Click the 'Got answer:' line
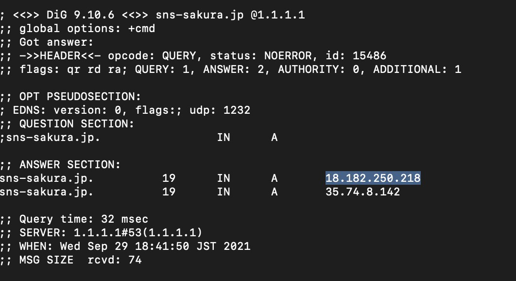Screen dimensions: 516x281 (56, 42)
